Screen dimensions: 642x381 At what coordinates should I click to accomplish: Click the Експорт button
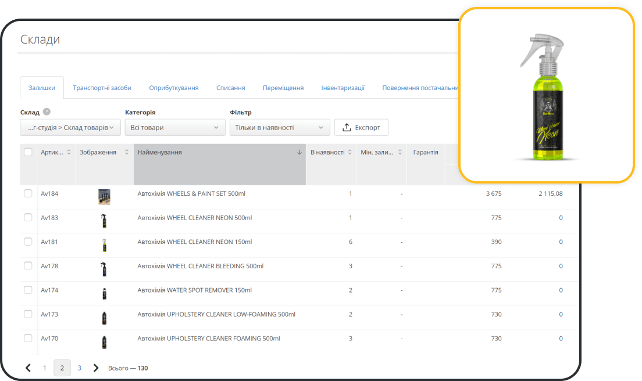point(361,128)
